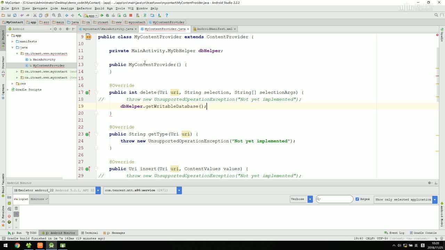445x250 pixels.
Task: Toggle the Regex checkbox
Action: coord(357,199)
